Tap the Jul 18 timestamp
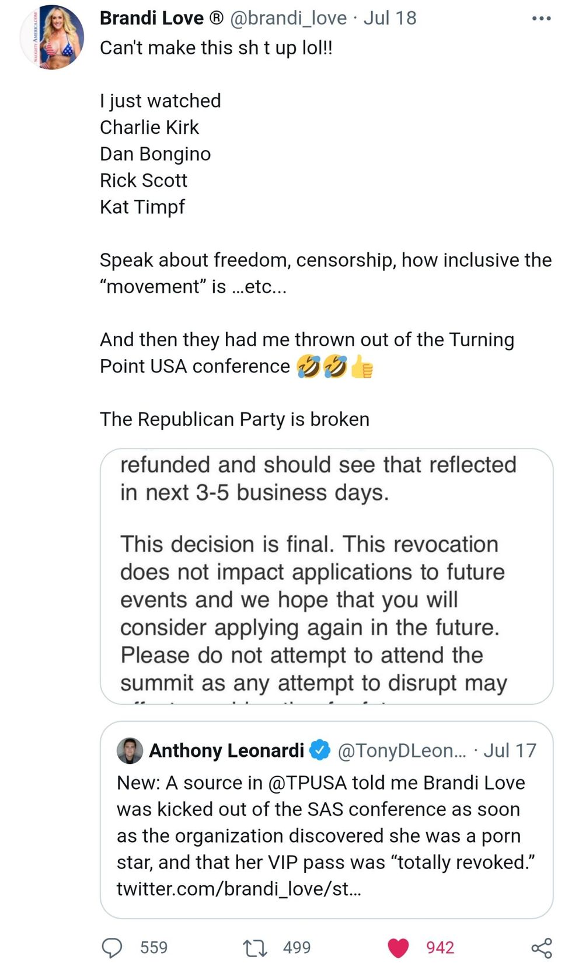This screenshot has width=572, height=977. (390, 18)
